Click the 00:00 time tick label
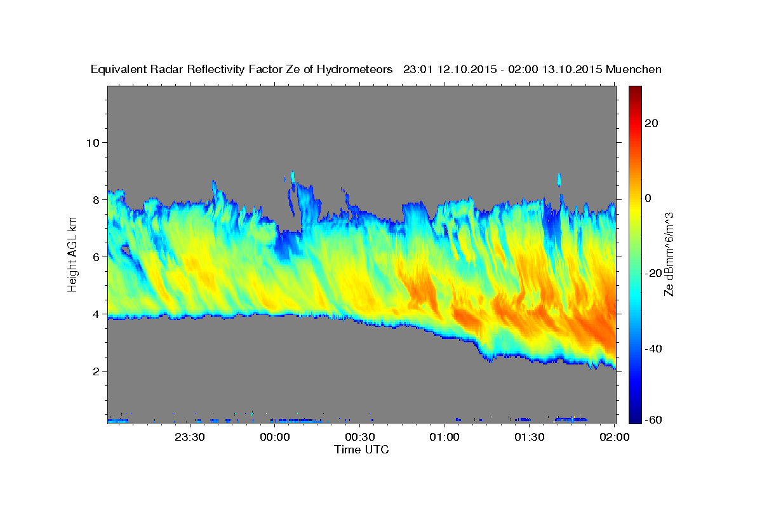Image resolution: width=762 pixels, height=508 pixels. pyautogui.click(x=275, y=437)
